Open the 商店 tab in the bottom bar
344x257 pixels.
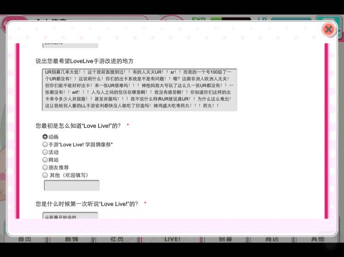pos(272,239)
